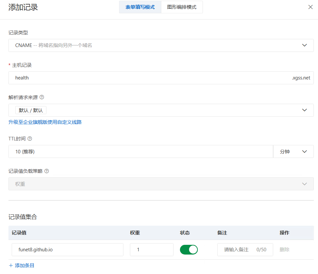Close the 添加记录 dialog

[311, 7]
